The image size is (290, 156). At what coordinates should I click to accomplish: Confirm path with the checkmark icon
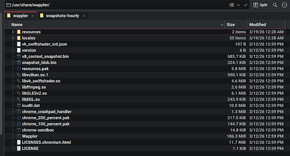(245, 5)
